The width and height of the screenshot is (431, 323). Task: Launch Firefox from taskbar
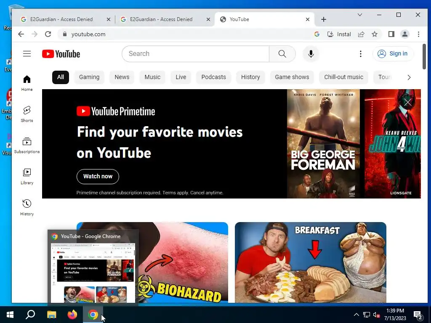(x=72, y=315)
